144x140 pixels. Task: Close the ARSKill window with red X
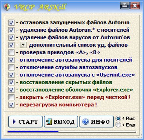pos(135,6)
